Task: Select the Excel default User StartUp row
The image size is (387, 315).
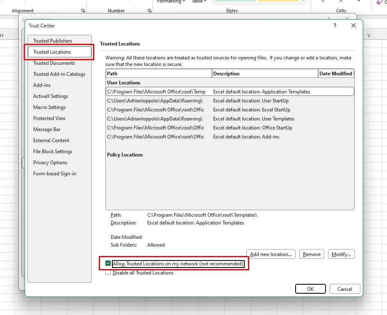Action: click(x=230, y=101)
